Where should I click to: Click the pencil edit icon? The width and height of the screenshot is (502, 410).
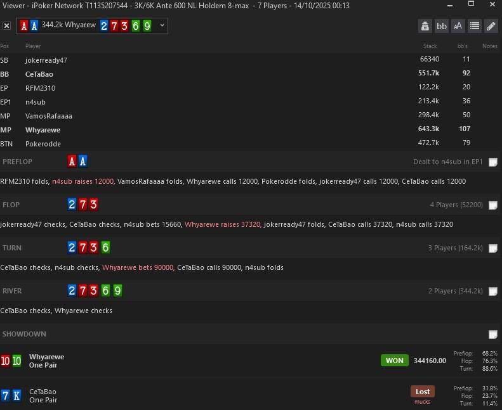491,26
